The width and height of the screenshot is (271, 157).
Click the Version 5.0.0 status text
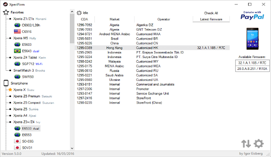(11, 154)
